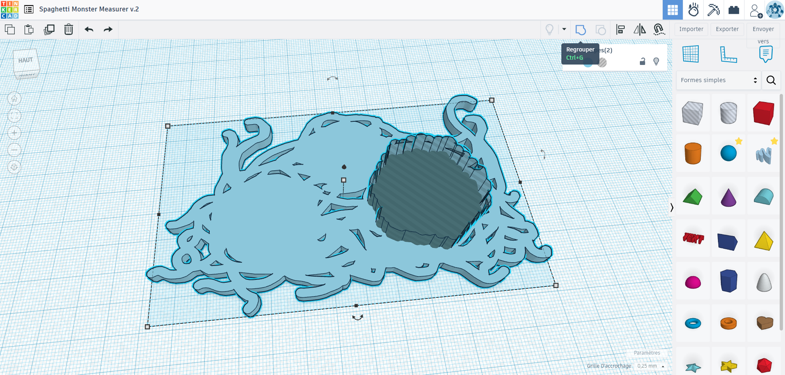
Task: Pick the blue Sphere shape
Action: 728,153
